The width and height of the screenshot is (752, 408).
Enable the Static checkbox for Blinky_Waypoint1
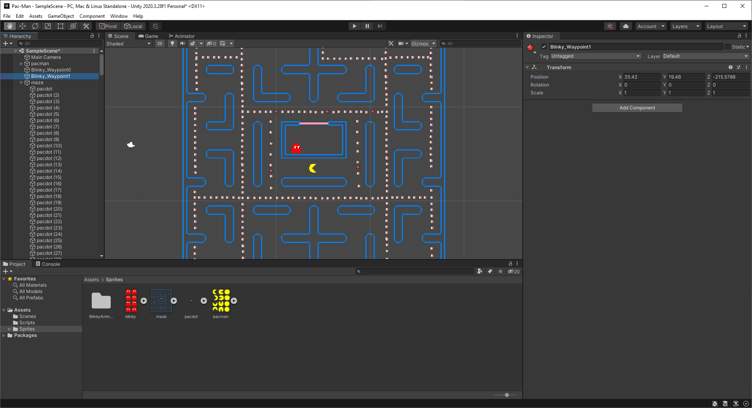pos(728,47)
